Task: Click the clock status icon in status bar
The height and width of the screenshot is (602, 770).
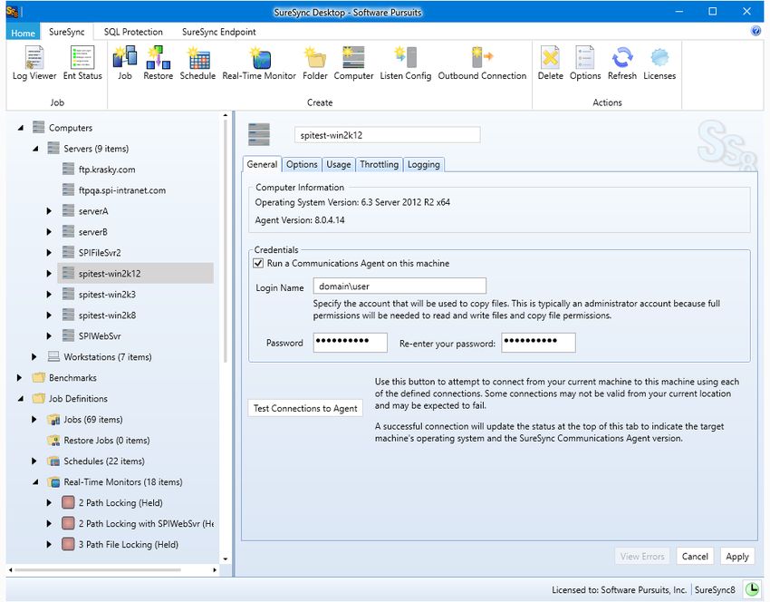Action: 751,588
